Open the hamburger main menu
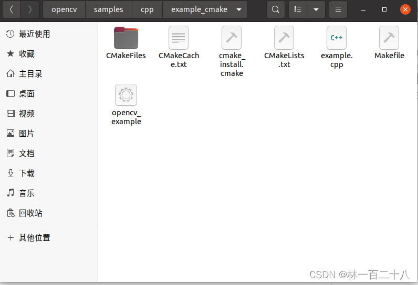This screenshot has width=418, height=285. click(338, 9)
